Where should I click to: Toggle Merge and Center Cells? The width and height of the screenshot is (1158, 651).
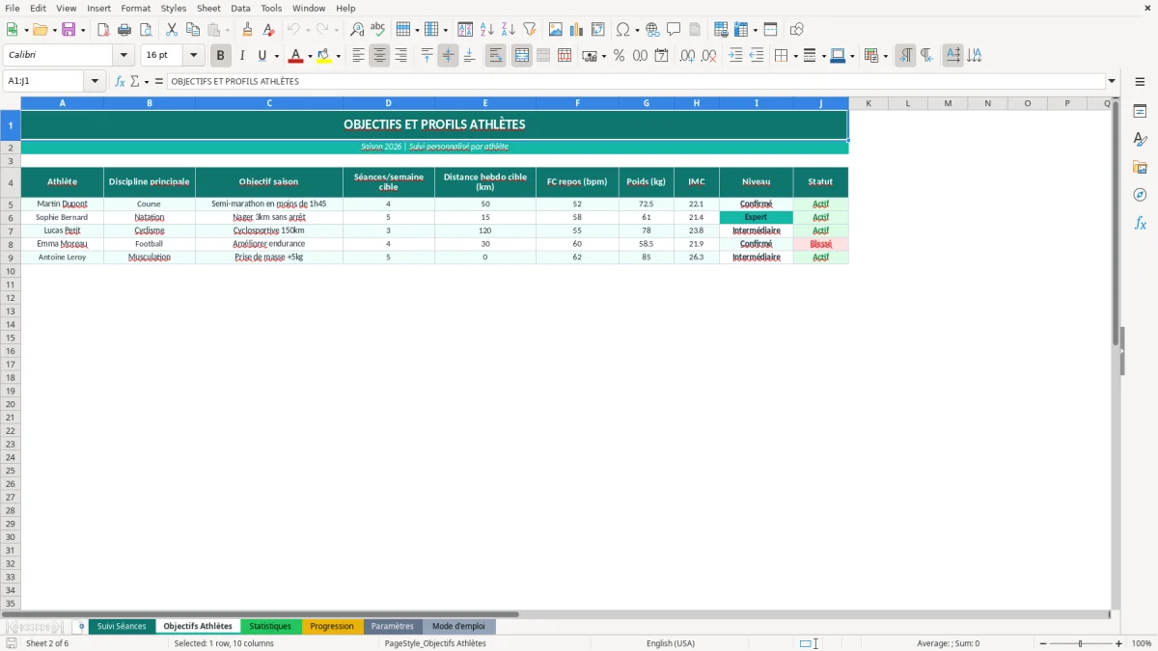coord(522,56)
